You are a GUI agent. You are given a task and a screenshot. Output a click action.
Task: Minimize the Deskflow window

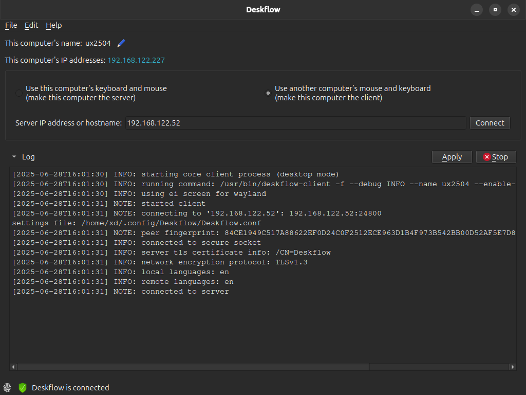(x=476, y=10)
